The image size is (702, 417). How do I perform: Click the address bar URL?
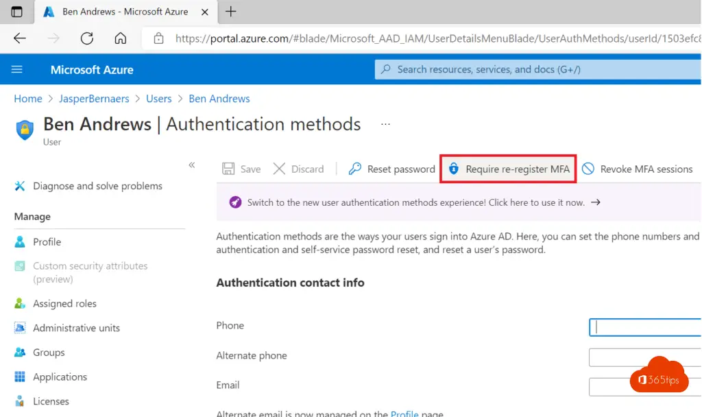(x=437, y=38)
